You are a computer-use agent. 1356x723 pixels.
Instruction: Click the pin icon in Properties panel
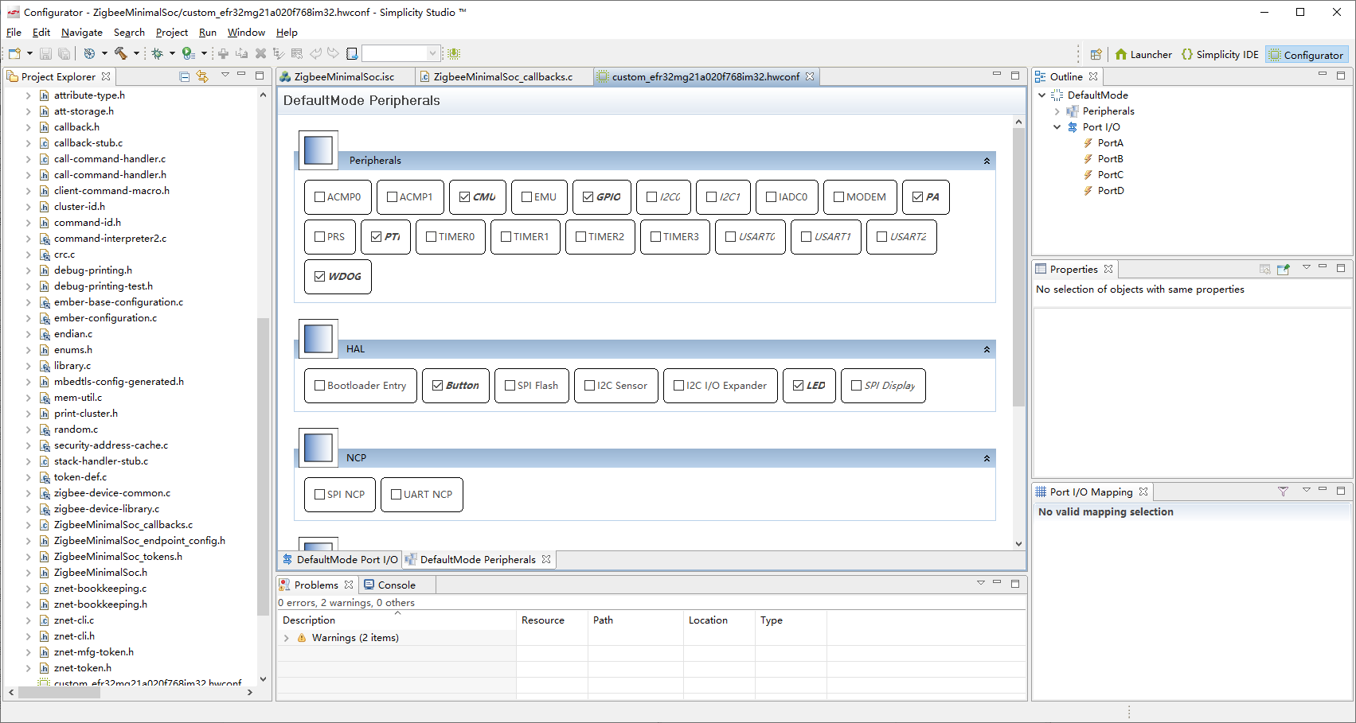pos(1283,269)
